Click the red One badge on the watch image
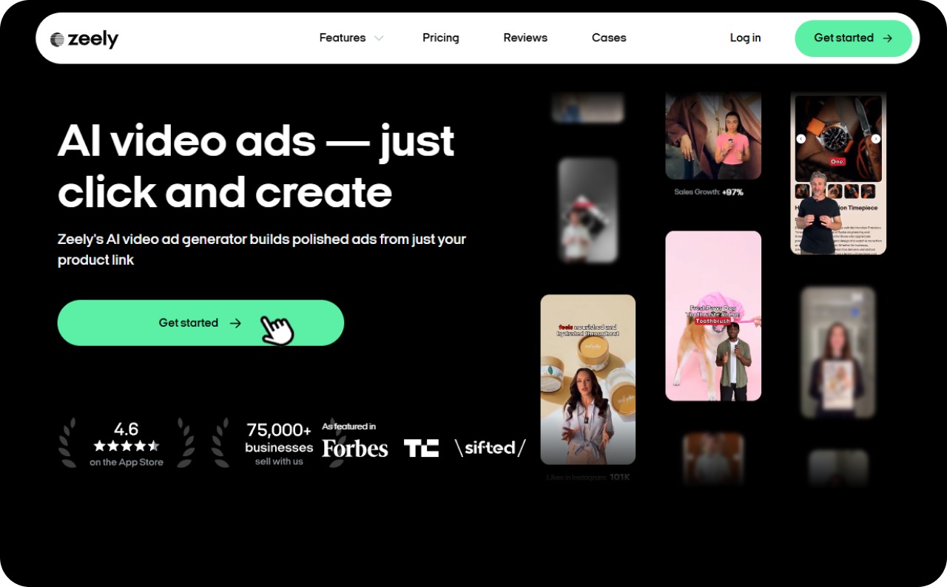This screenshot has height=587, width=947. pos(838,162)
